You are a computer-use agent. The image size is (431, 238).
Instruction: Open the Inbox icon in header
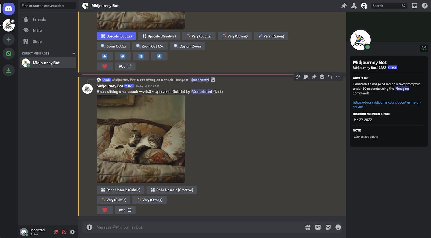414,6
